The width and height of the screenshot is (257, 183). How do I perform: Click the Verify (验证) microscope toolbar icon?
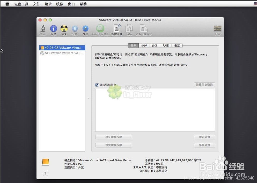click(x=43, y=28)
